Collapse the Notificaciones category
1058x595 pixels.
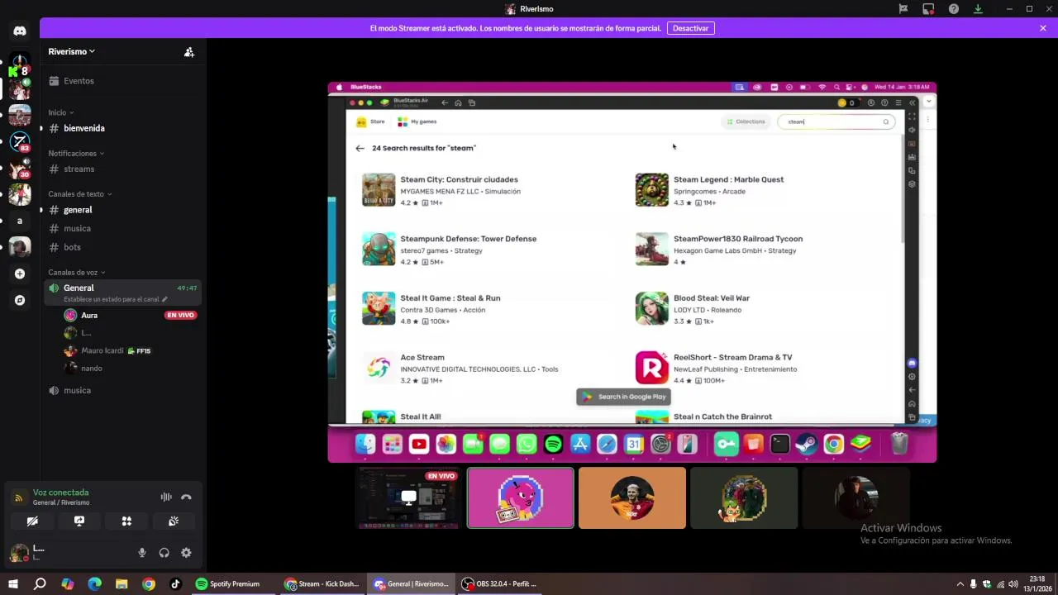coord(76,154)
